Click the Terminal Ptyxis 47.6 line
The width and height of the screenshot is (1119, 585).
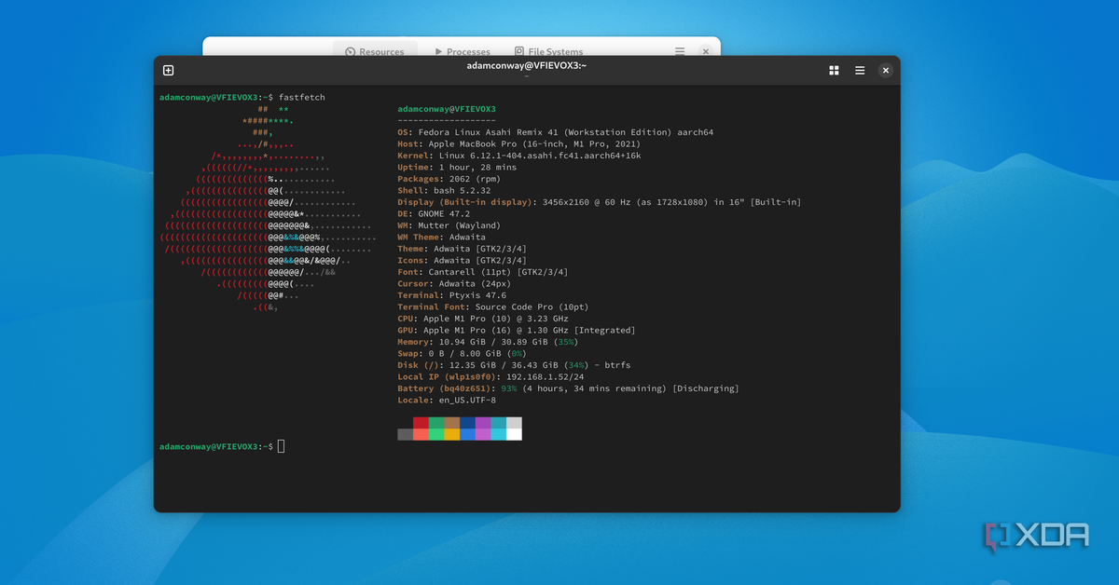coord(451,295)
